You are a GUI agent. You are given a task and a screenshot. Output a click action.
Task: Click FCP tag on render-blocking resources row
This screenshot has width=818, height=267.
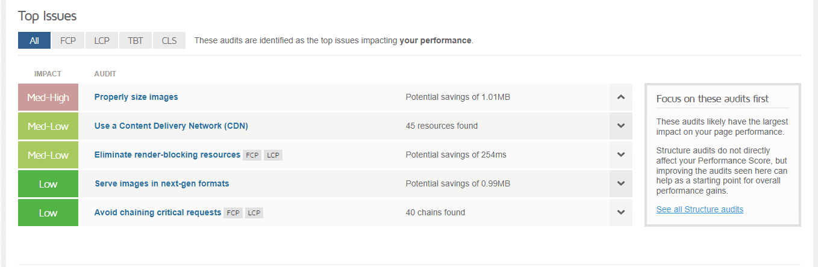252,155
